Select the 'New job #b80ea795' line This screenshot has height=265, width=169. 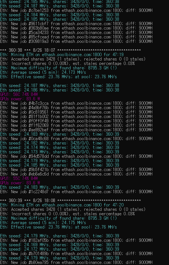76,262
